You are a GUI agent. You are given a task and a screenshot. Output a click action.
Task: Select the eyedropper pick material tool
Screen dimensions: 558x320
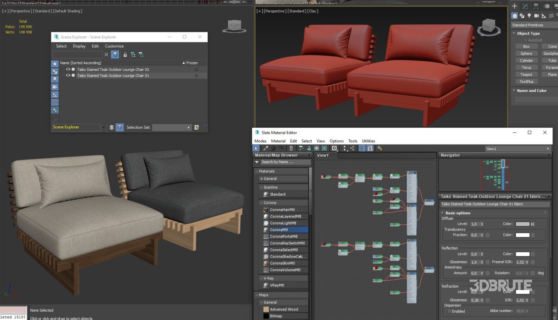click(266, 148)
